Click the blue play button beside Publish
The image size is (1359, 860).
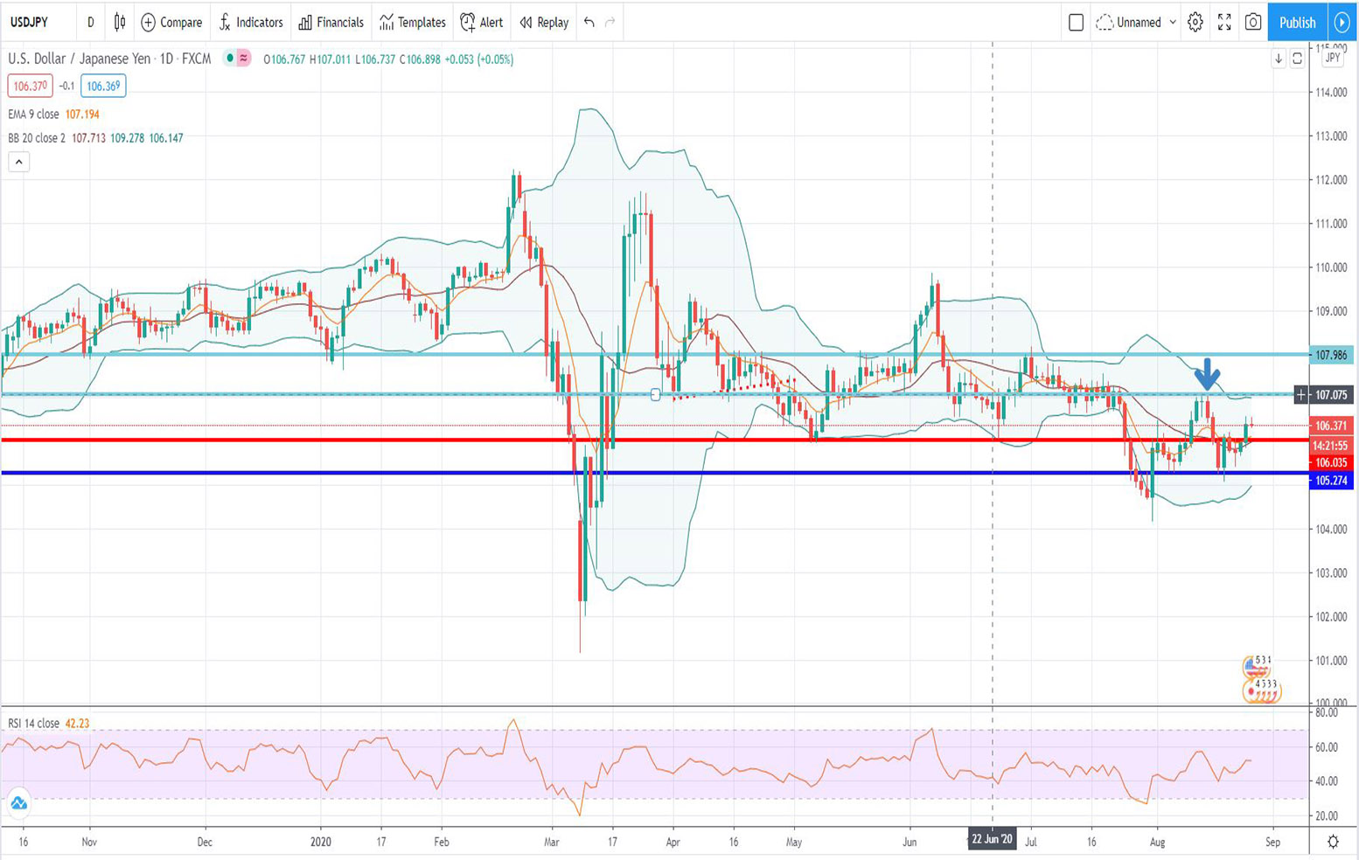[x=1342, y=23]
